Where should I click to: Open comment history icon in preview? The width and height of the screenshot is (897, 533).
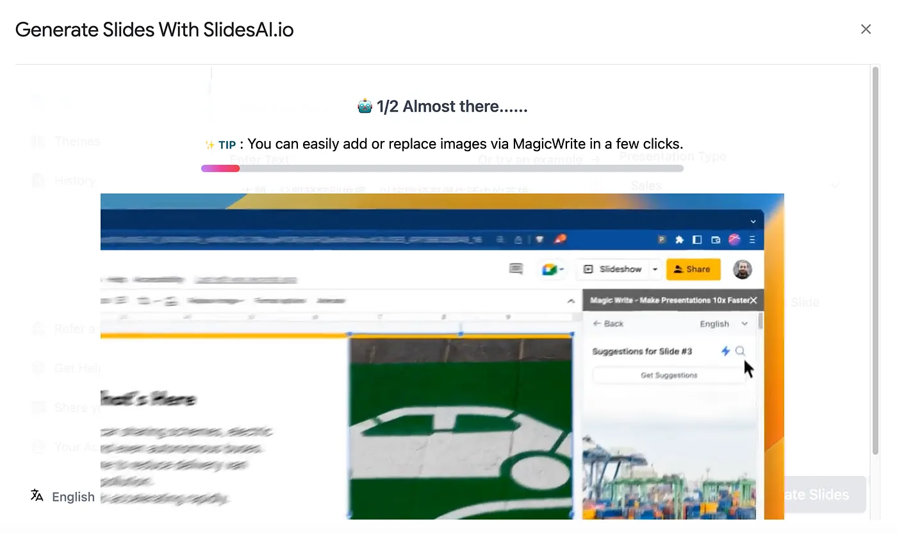(x=516, y=269)
